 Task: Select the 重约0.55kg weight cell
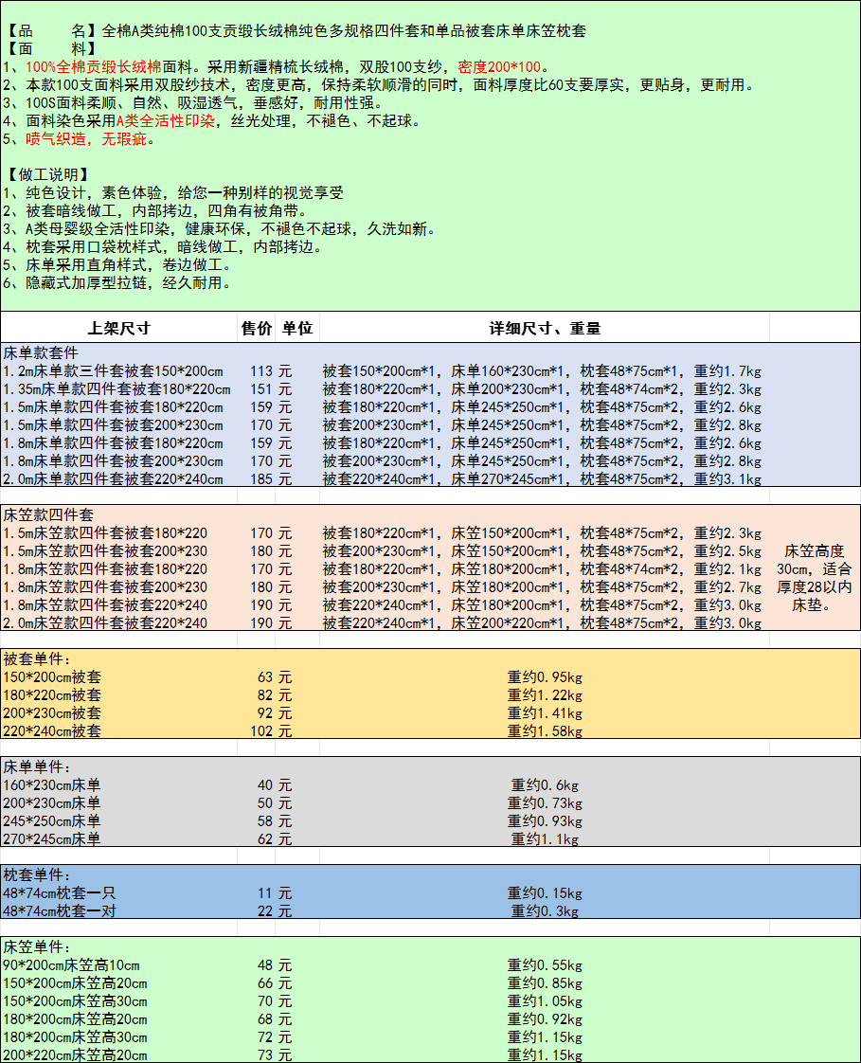point(544,964)
